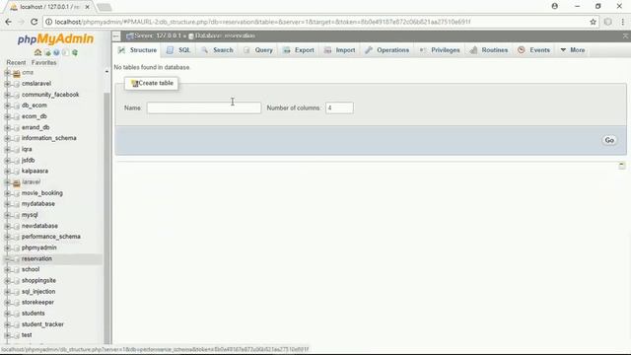
Task: Go back in the browser
Action: [9, 22]
